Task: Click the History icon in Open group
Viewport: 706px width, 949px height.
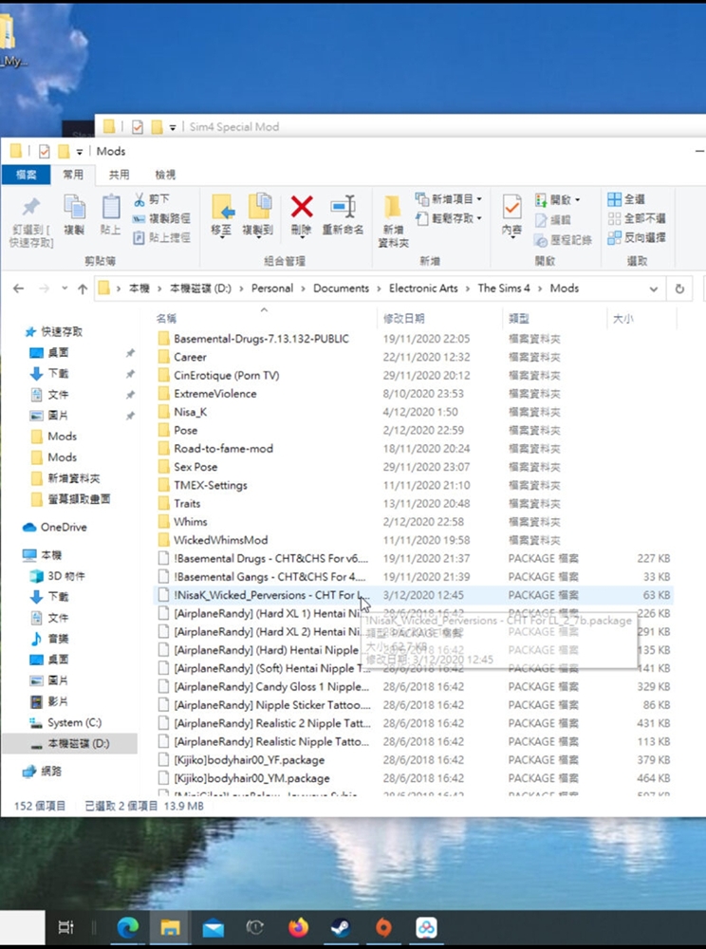Action: click(x=541, y=240)
